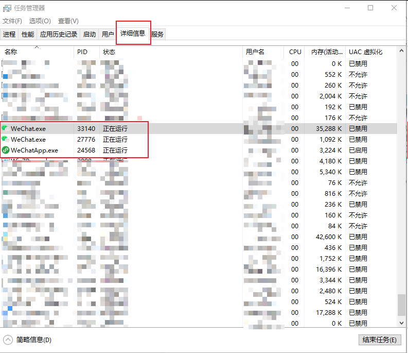Click memory value 16,396 K

tap(329, 270)
